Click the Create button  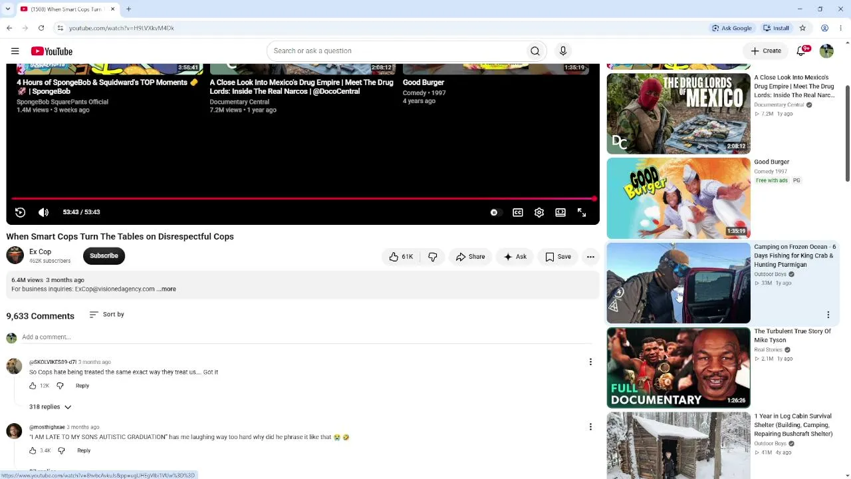click(x=766, y=51)
